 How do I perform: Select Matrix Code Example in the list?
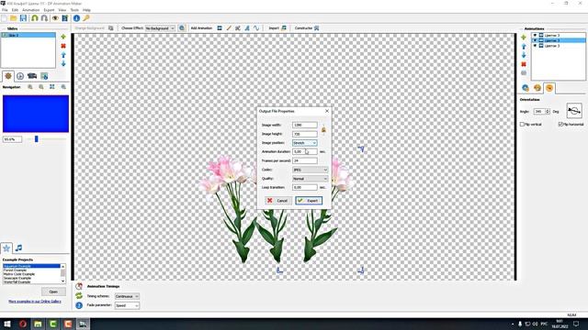[x=31, y=274]
